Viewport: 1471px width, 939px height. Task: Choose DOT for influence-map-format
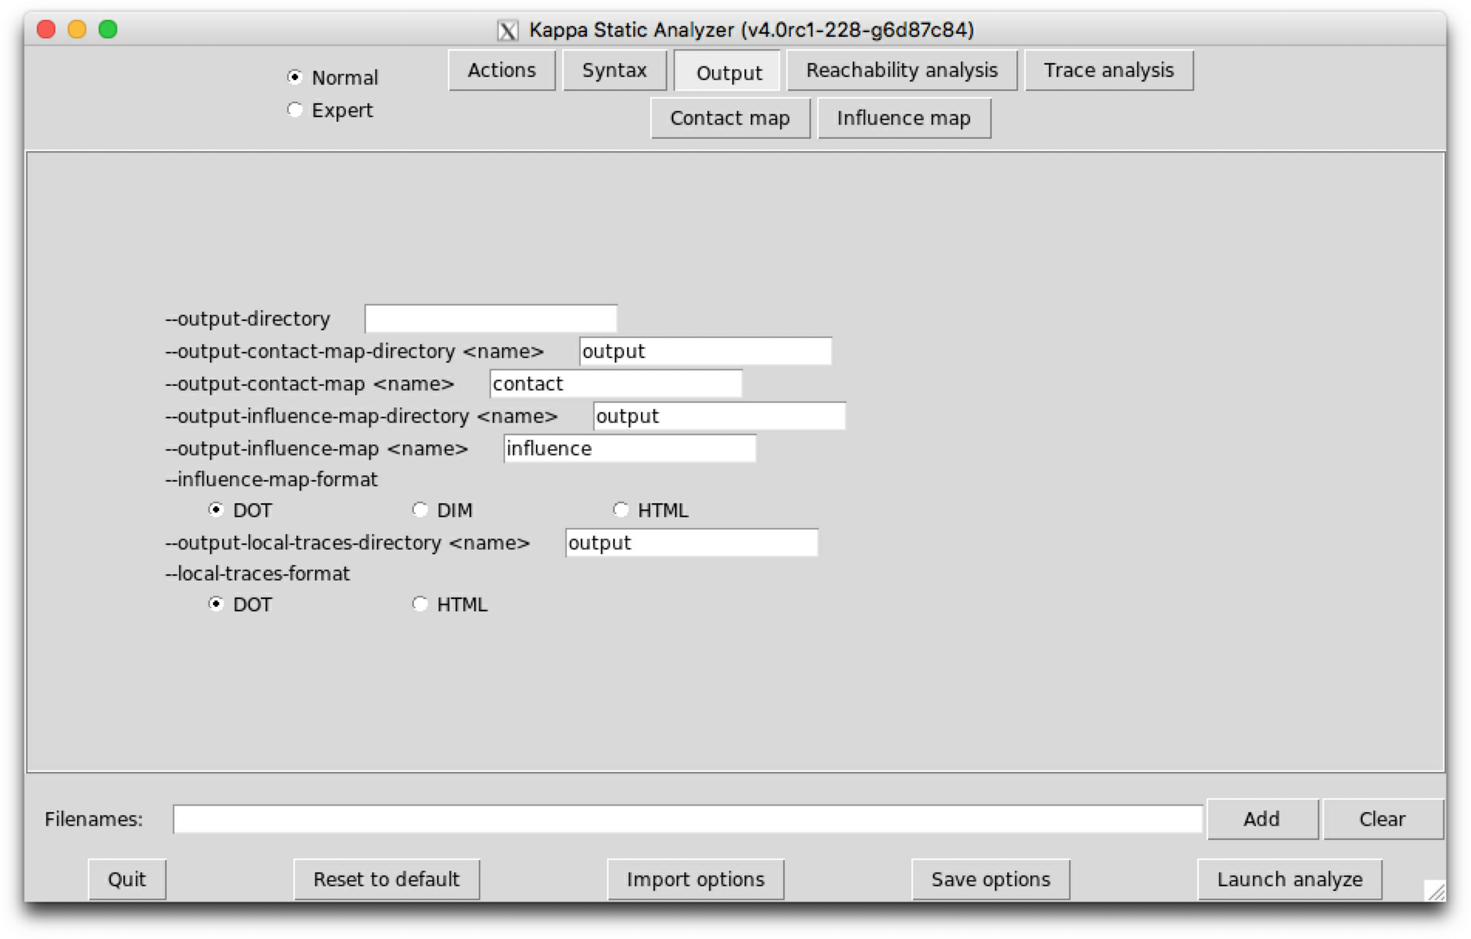click(x=216, y=510)
